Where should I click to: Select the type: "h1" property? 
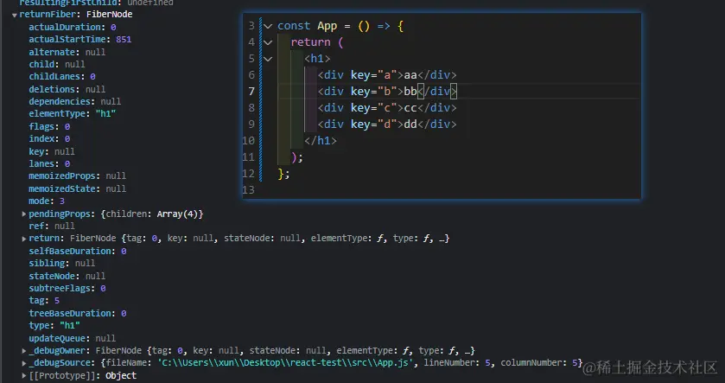point(54,326)
